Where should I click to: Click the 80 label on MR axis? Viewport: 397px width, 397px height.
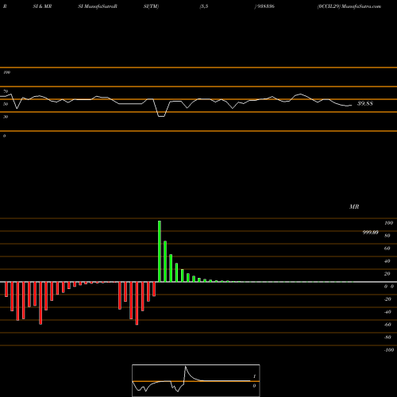coord(387,236)
